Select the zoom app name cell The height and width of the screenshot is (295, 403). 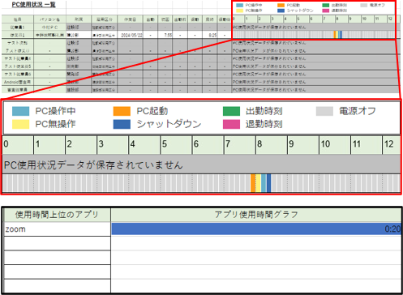click(57, 229)
